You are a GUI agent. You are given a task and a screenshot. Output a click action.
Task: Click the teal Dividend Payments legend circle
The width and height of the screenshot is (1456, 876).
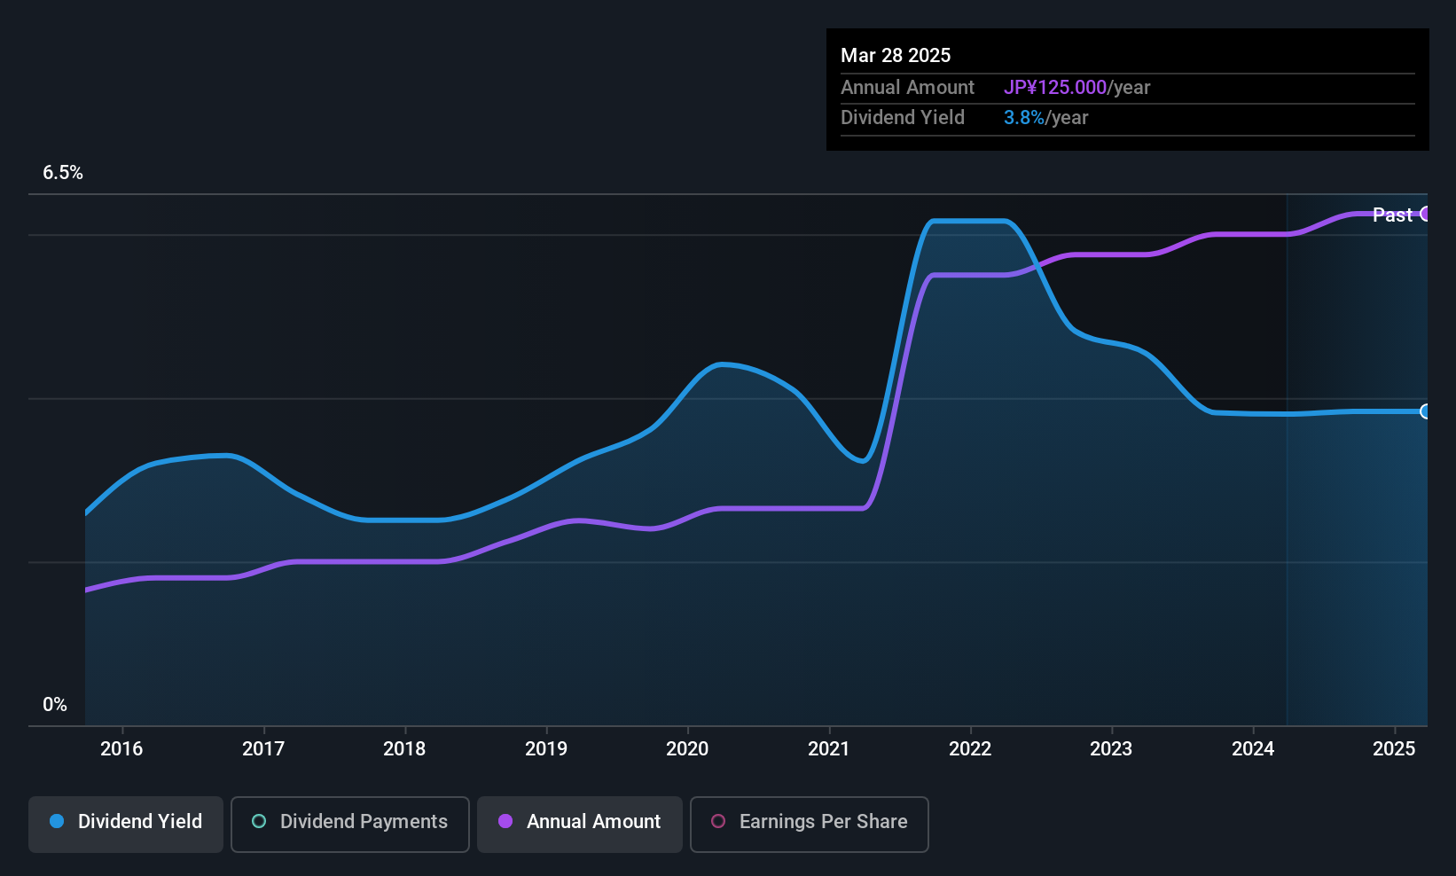[x=259, y=821]
